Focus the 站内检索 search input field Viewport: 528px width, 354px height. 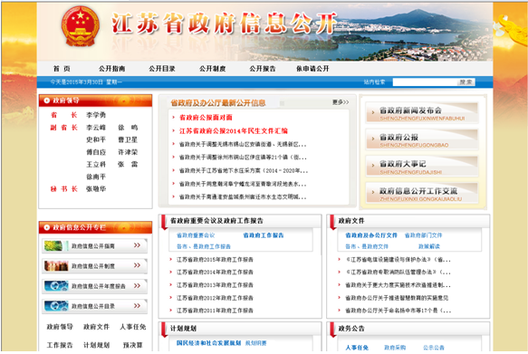point(425,82)
